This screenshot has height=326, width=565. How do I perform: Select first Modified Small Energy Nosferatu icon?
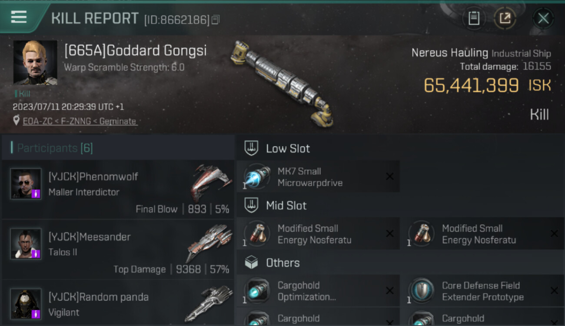point(257,234)
